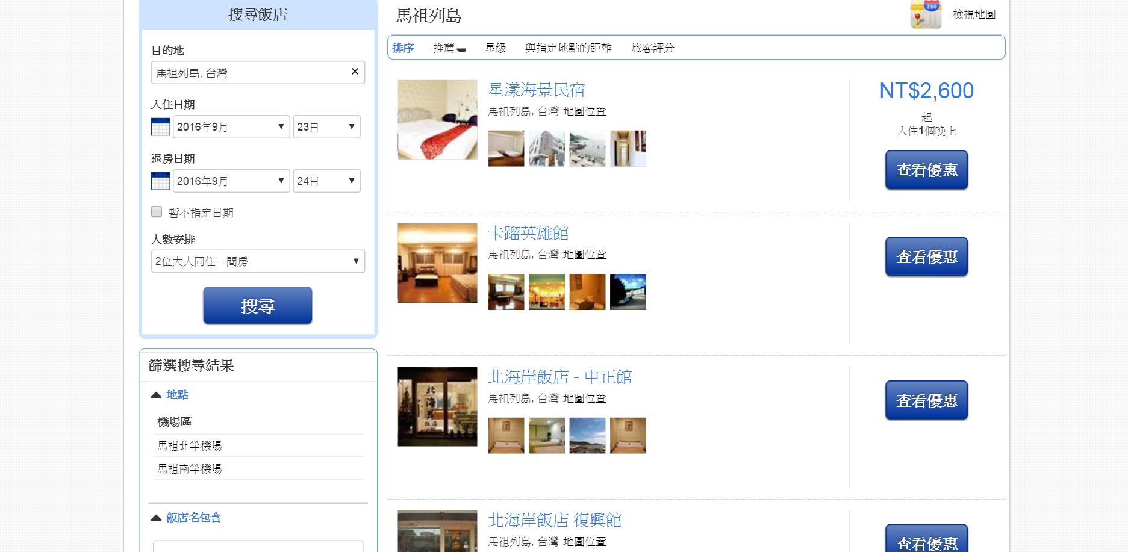Open the check-out month dropdown
The height and width of the screenshot is (552, 1128).
tap(231, 181)
